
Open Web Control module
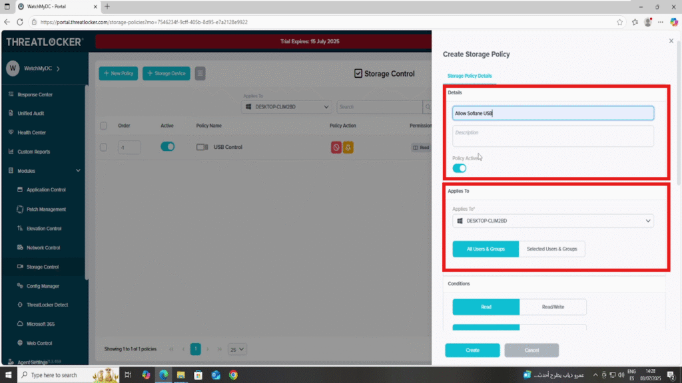click(39, 343)
